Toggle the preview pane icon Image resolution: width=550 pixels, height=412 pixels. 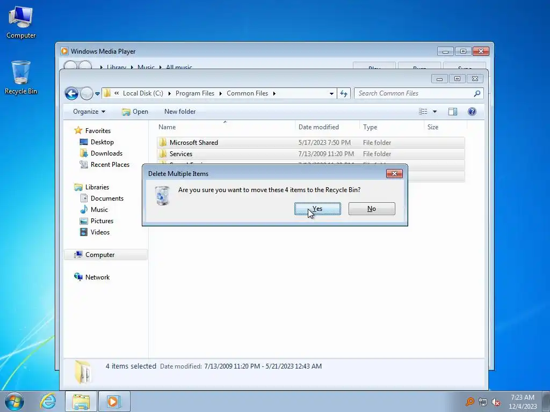click(x=452, y=112)
